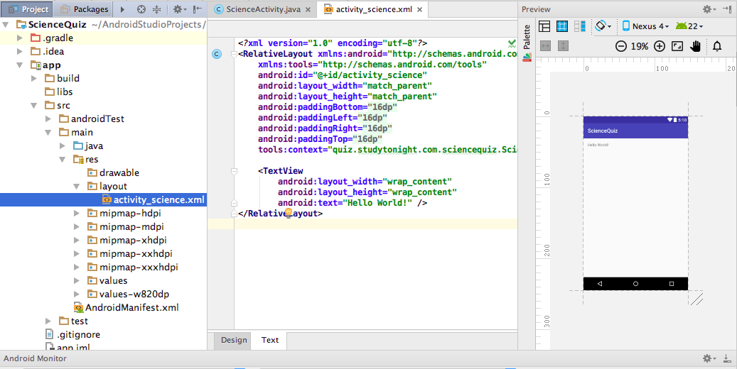Expand the .idea folder

pos(20,51)
